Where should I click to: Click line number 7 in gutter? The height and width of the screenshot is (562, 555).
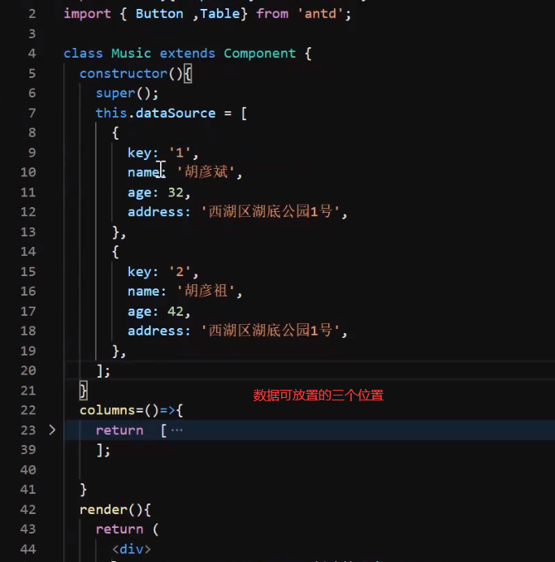pos(32,113)
